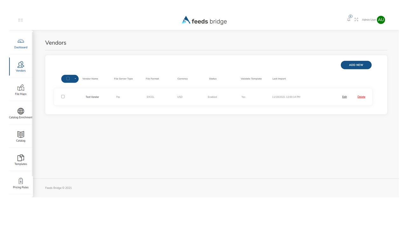The width and height of the screenshot is (407, 228).
Task: Click the Feeds Bridge logo
Action: pyautogui.click(x=204, y=21)
